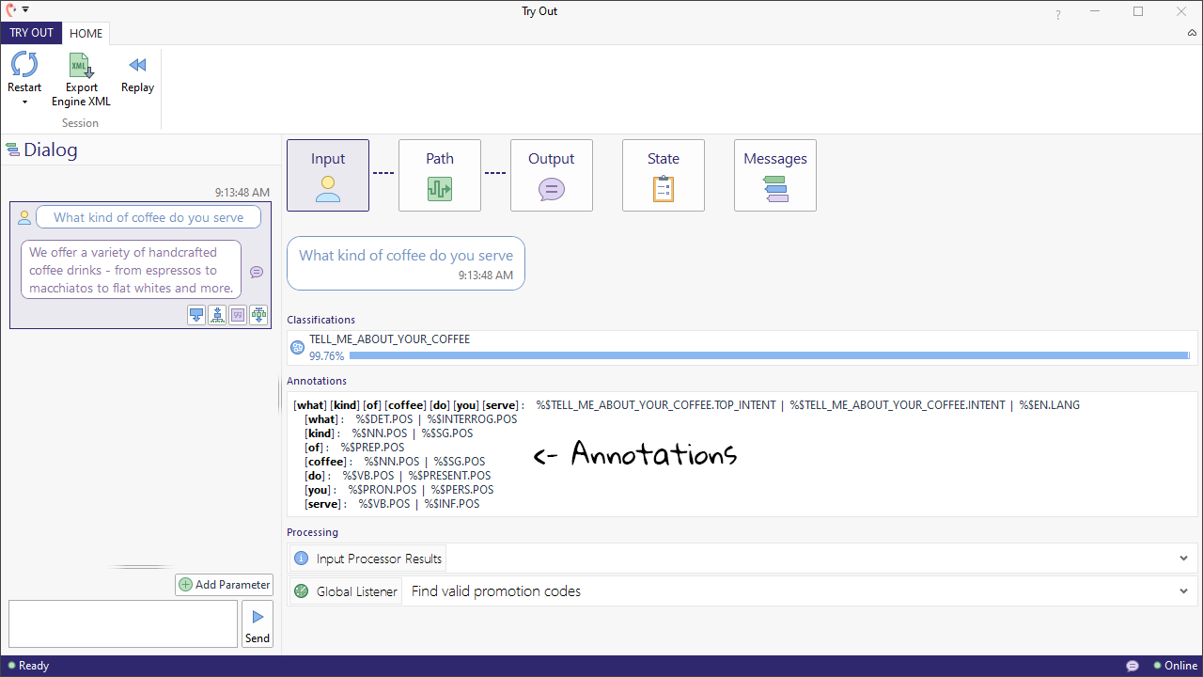Expand the Global Listener row
This screenshot has width=1203, height=677.
coord(1183,591)
